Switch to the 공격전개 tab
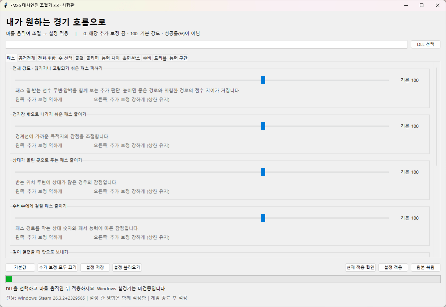Viewport: 446px width, 307px height. pyautogui.click(x=27, y=58)
